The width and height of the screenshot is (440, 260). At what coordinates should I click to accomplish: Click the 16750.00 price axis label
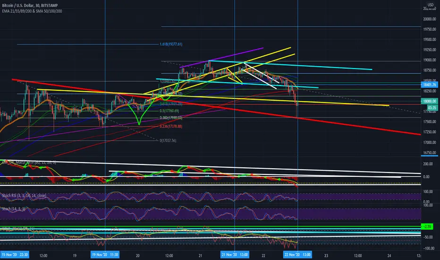coord(430,153)
